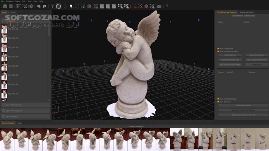Click the camera screenshot icon in toolbar
This screenshot has width=269, height=151.
(159, 7)
